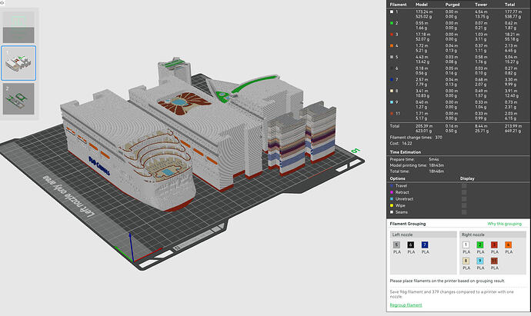Click the "Total" column header at top
The width and height of the screenshot is (531, 316).
point(509,5)
